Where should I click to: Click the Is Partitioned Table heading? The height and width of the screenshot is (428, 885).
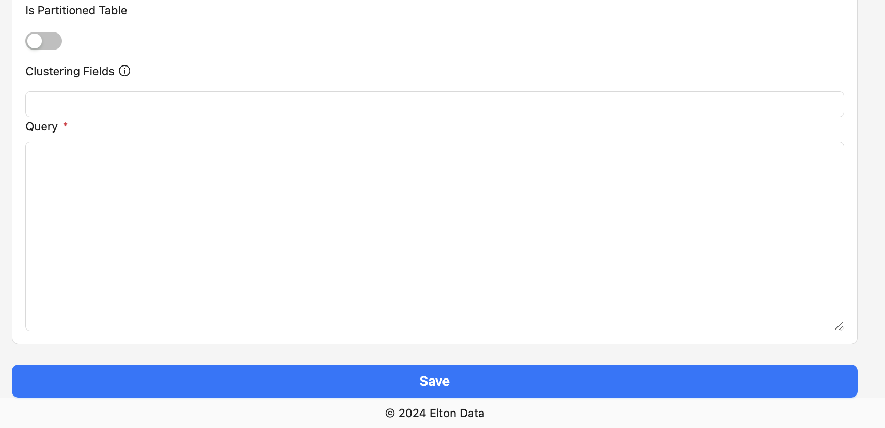click(76, 10)
